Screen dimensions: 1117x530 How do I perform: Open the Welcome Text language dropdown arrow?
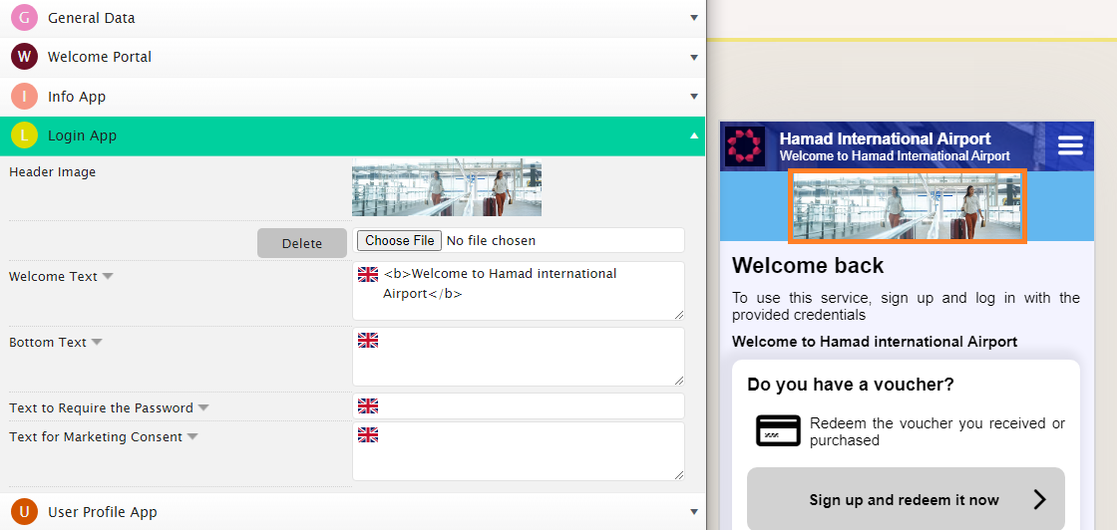coord(108,276)
